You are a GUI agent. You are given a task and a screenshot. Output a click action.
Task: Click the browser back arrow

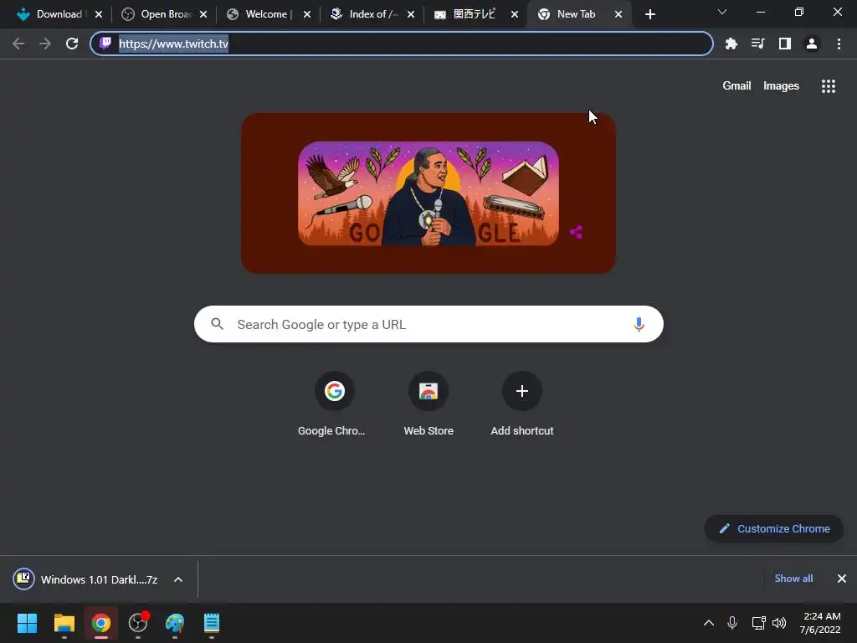pyautogui.click(x=18, y=44)
